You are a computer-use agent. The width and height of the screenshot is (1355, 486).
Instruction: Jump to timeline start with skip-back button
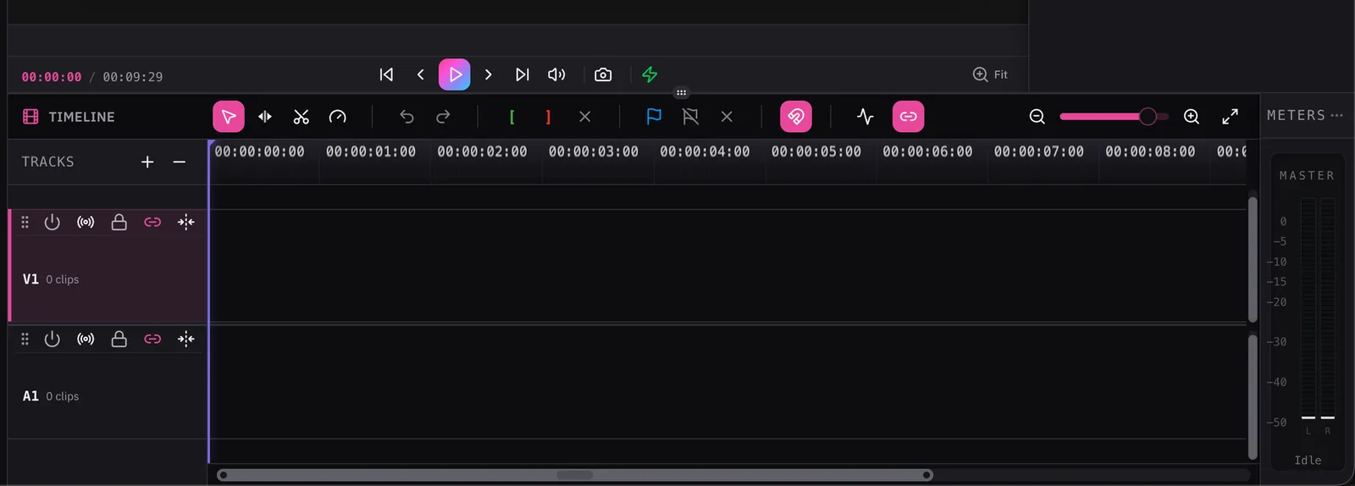pyautogui.click(x=386, y=75)
